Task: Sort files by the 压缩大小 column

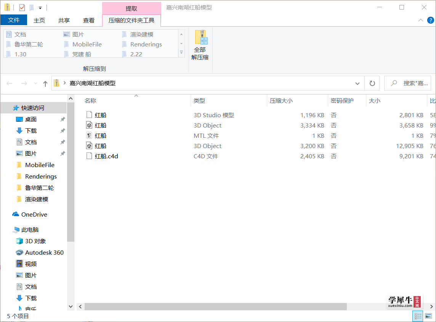Action: pyautogui.click(x=281, y=101)
